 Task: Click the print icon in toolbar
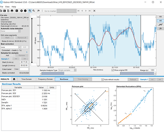click(x=12, y=11)
